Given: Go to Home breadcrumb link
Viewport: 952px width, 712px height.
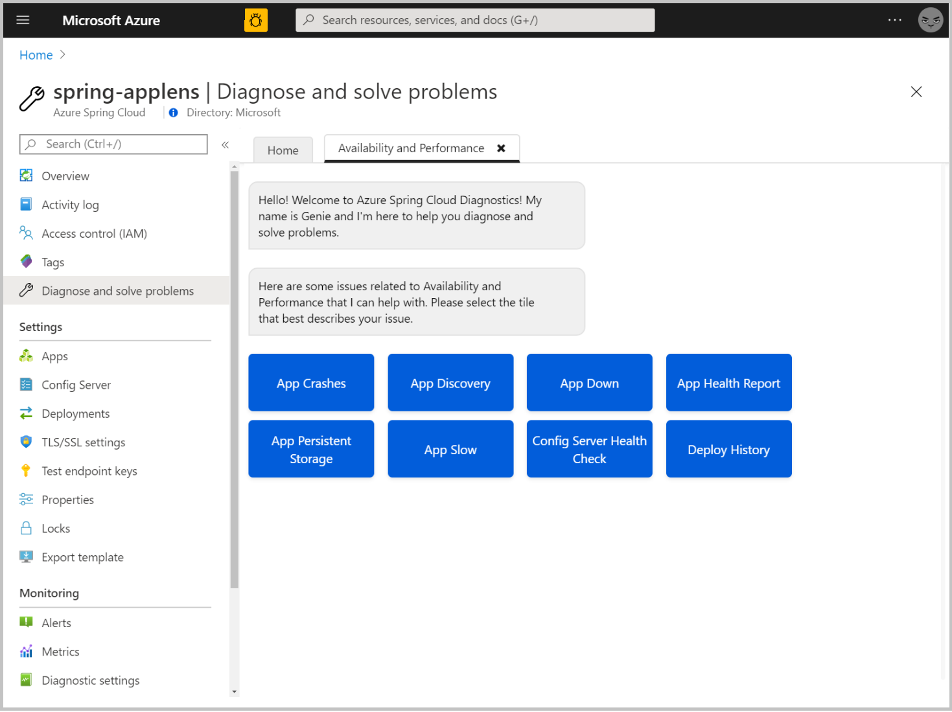Looking at the screenshot, I should pos(36,55).
